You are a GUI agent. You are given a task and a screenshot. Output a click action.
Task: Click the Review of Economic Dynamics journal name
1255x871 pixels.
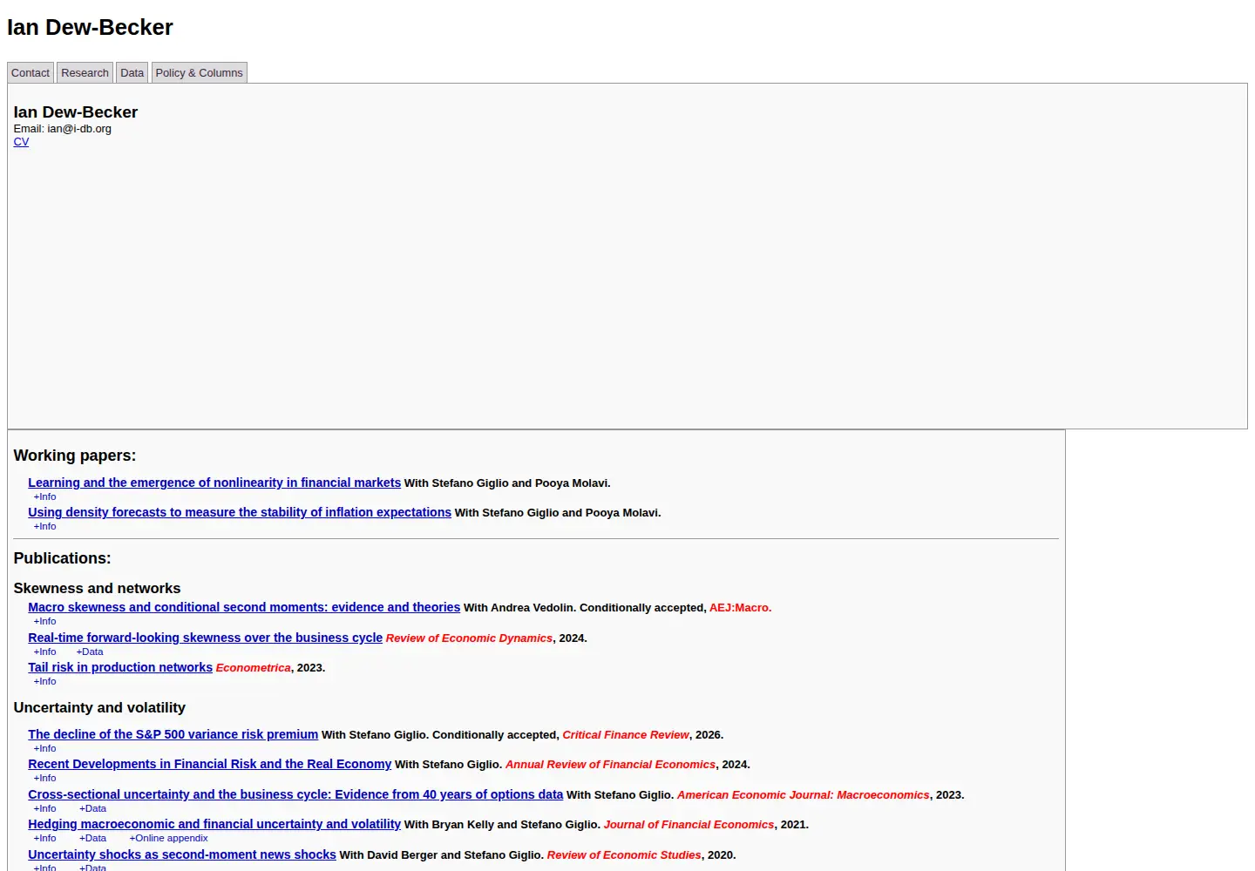point(469,638)
